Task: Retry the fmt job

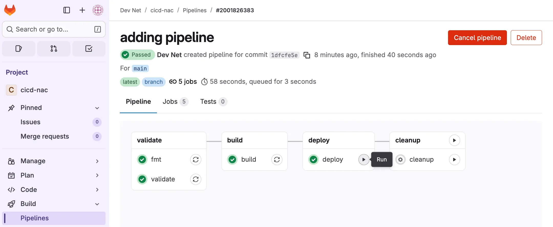Action: [196, 160]
